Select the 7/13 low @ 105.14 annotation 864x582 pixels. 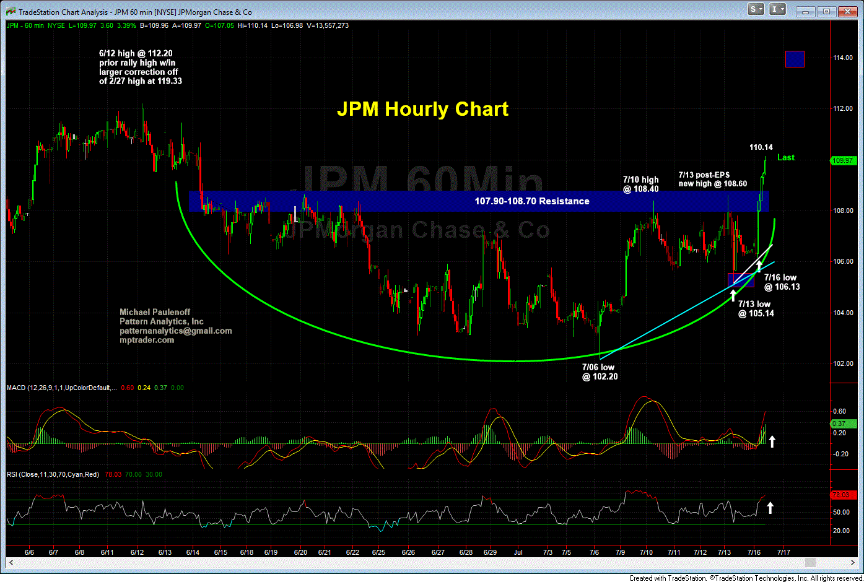[756, 308]
